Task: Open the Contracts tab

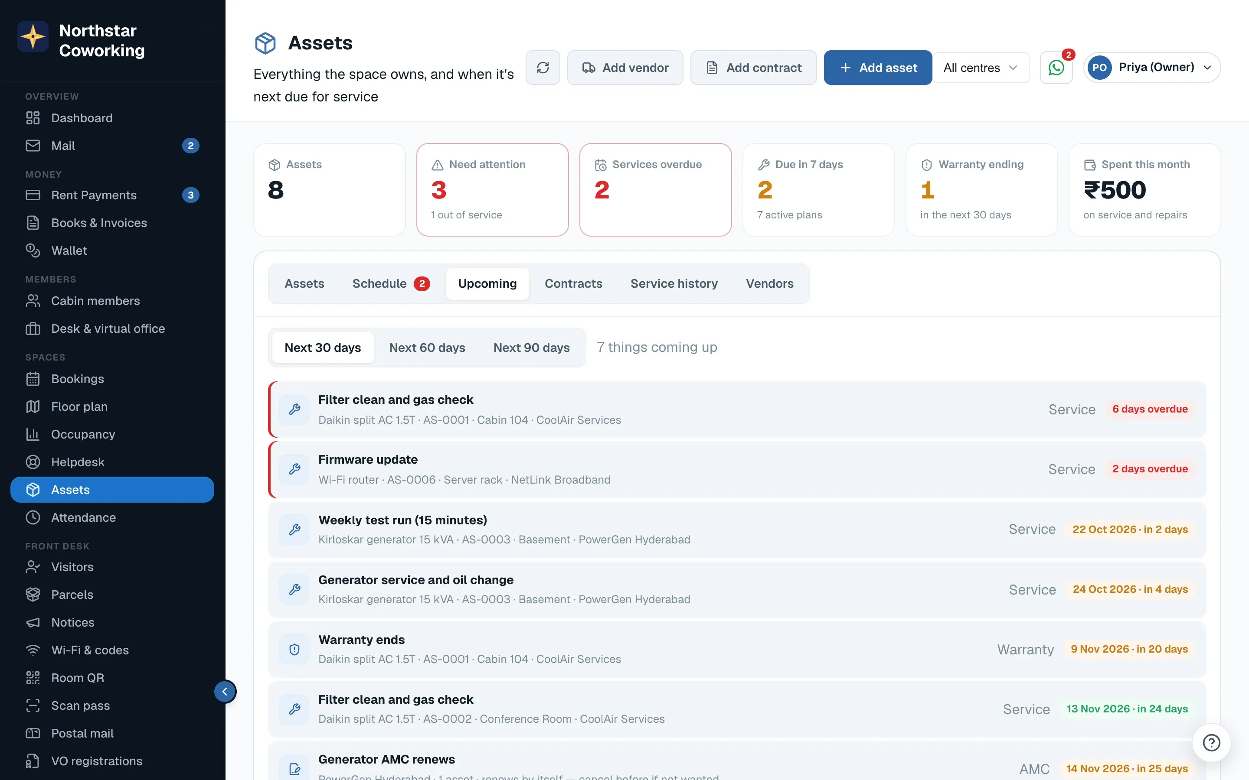Action: pyautogui.click(x=573, y=284)
